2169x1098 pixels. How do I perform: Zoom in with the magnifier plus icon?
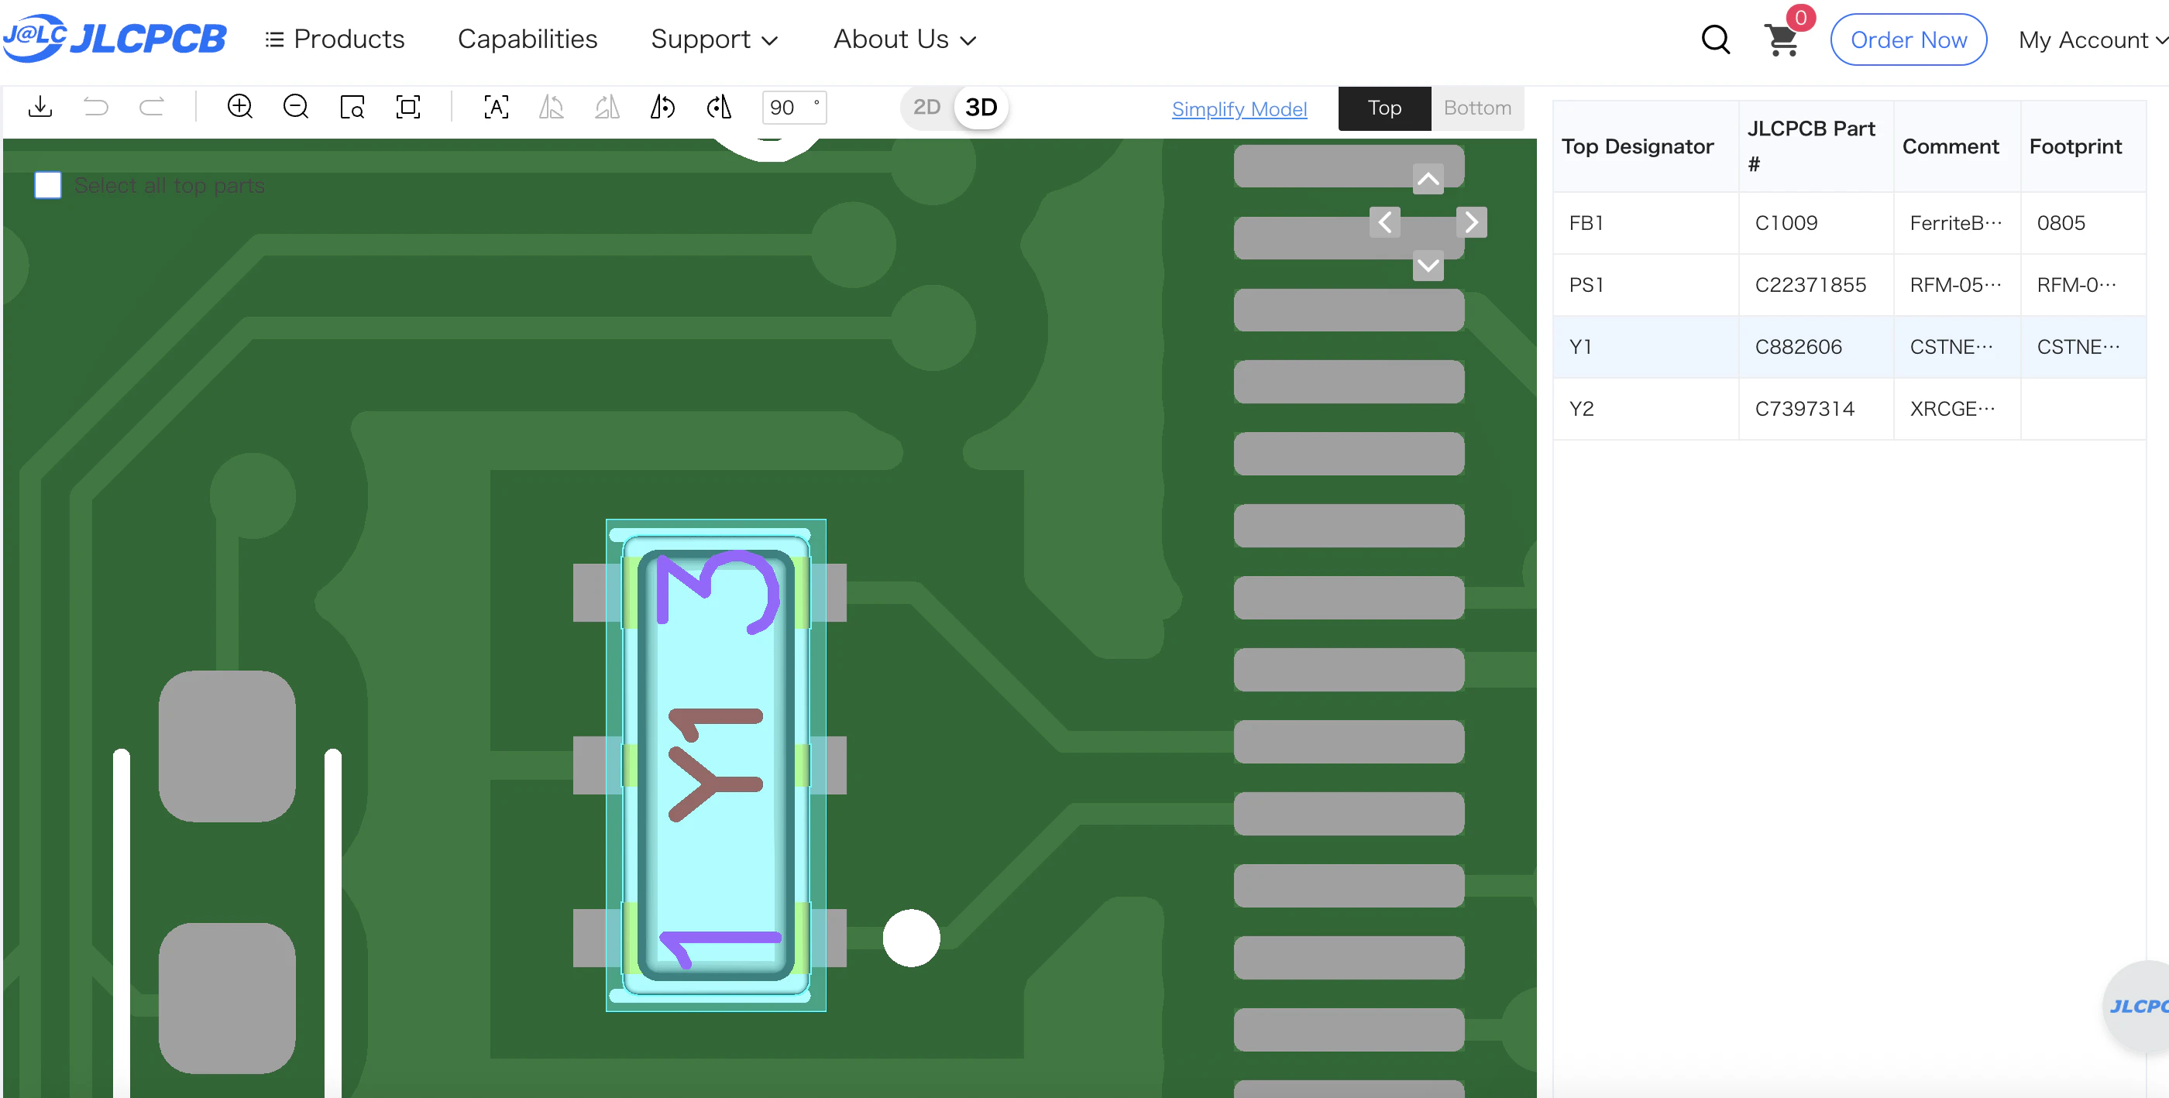[x=240, y=107]
